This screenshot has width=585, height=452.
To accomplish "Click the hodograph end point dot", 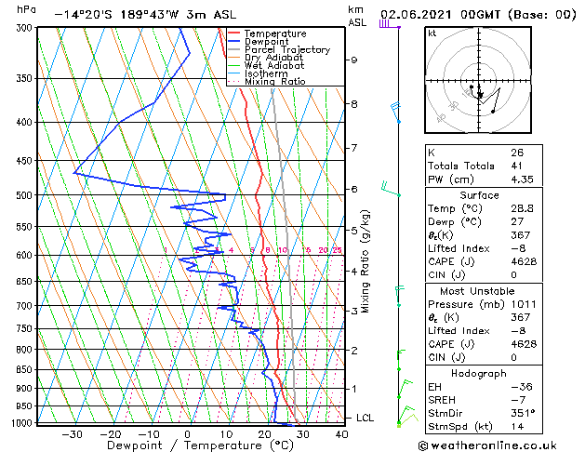I will [493, 112].
